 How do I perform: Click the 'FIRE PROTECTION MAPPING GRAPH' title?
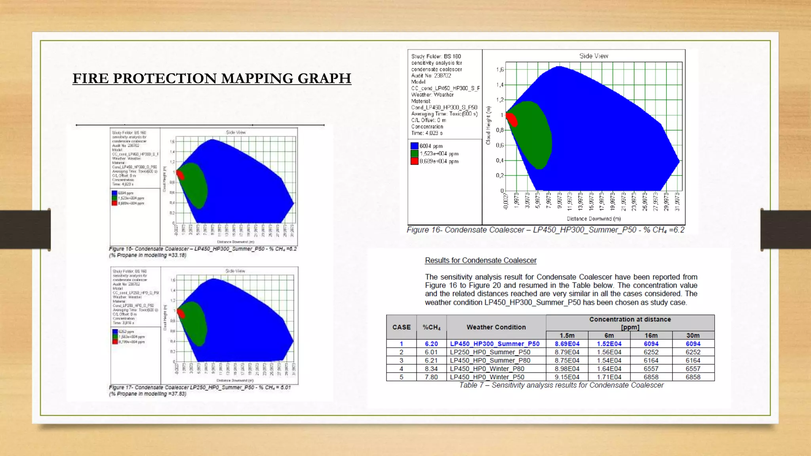pyautogui.click(x=212, y=78)
